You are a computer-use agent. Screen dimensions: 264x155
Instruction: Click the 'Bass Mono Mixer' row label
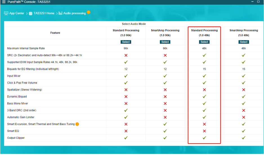pos(17,103)
